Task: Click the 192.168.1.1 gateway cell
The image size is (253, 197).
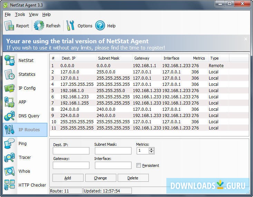Action: [145, 65]
